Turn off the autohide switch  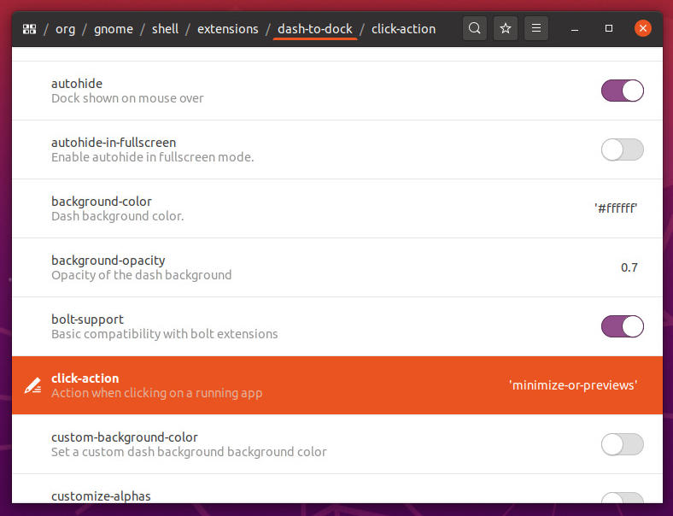623,91
